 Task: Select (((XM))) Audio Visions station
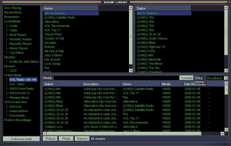point(152,38)
